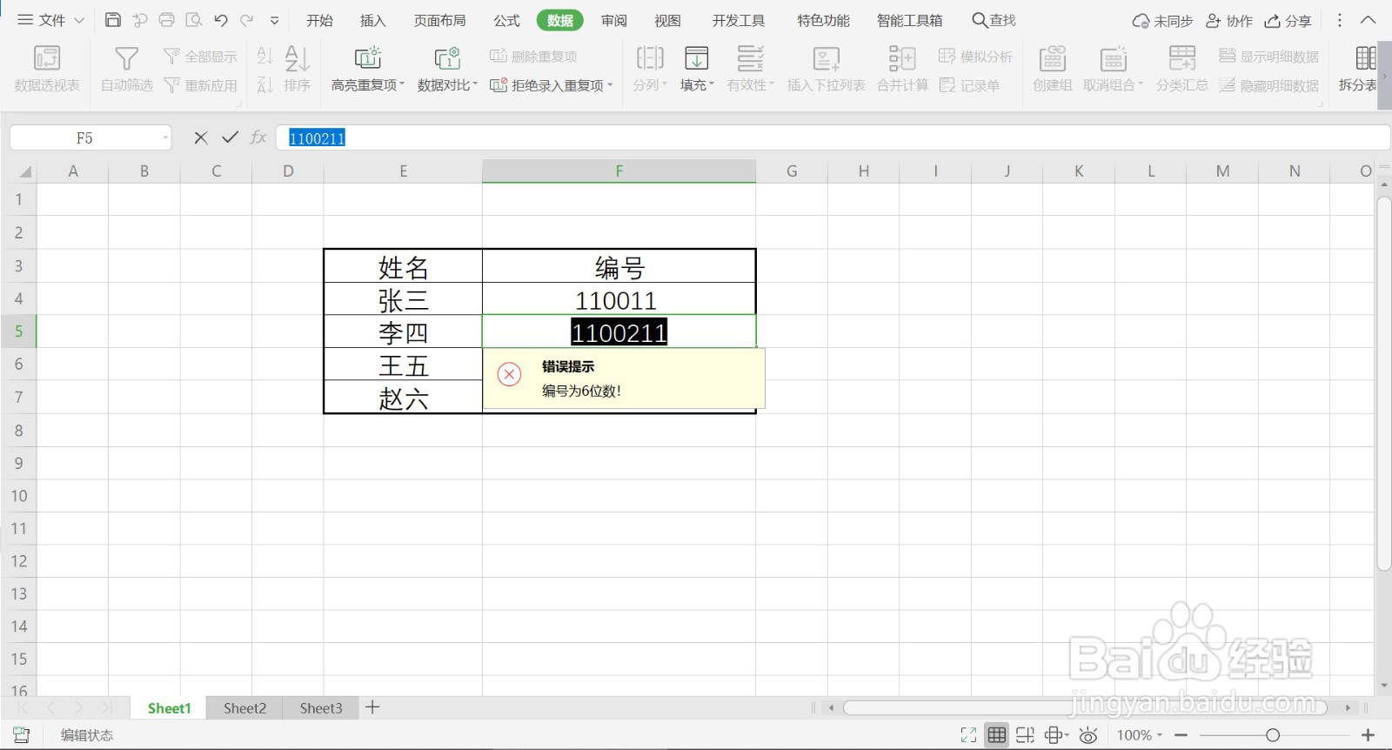This screenshot has width=1392, height=750.
Task: Click the 分享 share button
Action: [1288, 20]
